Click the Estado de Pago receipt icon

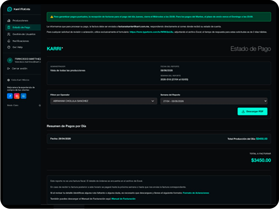[x=9, y=28]
